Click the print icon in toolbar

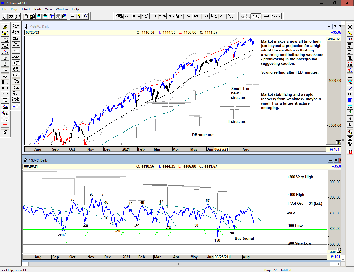click(x=73, y=16)
